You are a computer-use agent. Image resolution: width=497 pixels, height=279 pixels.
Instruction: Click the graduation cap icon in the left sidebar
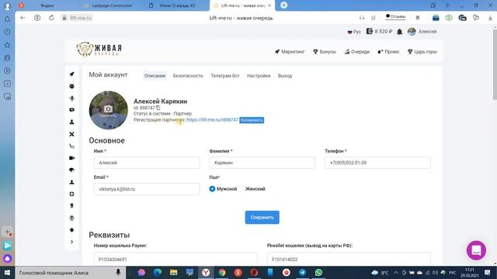(72, 170)
